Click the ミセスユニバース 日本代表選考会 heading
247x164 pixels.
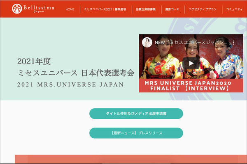coord(76,73)
